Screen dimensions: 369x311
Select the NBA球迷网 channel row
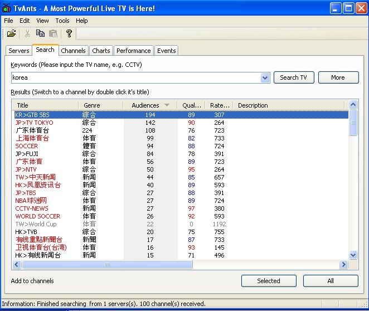coord(181,201)
